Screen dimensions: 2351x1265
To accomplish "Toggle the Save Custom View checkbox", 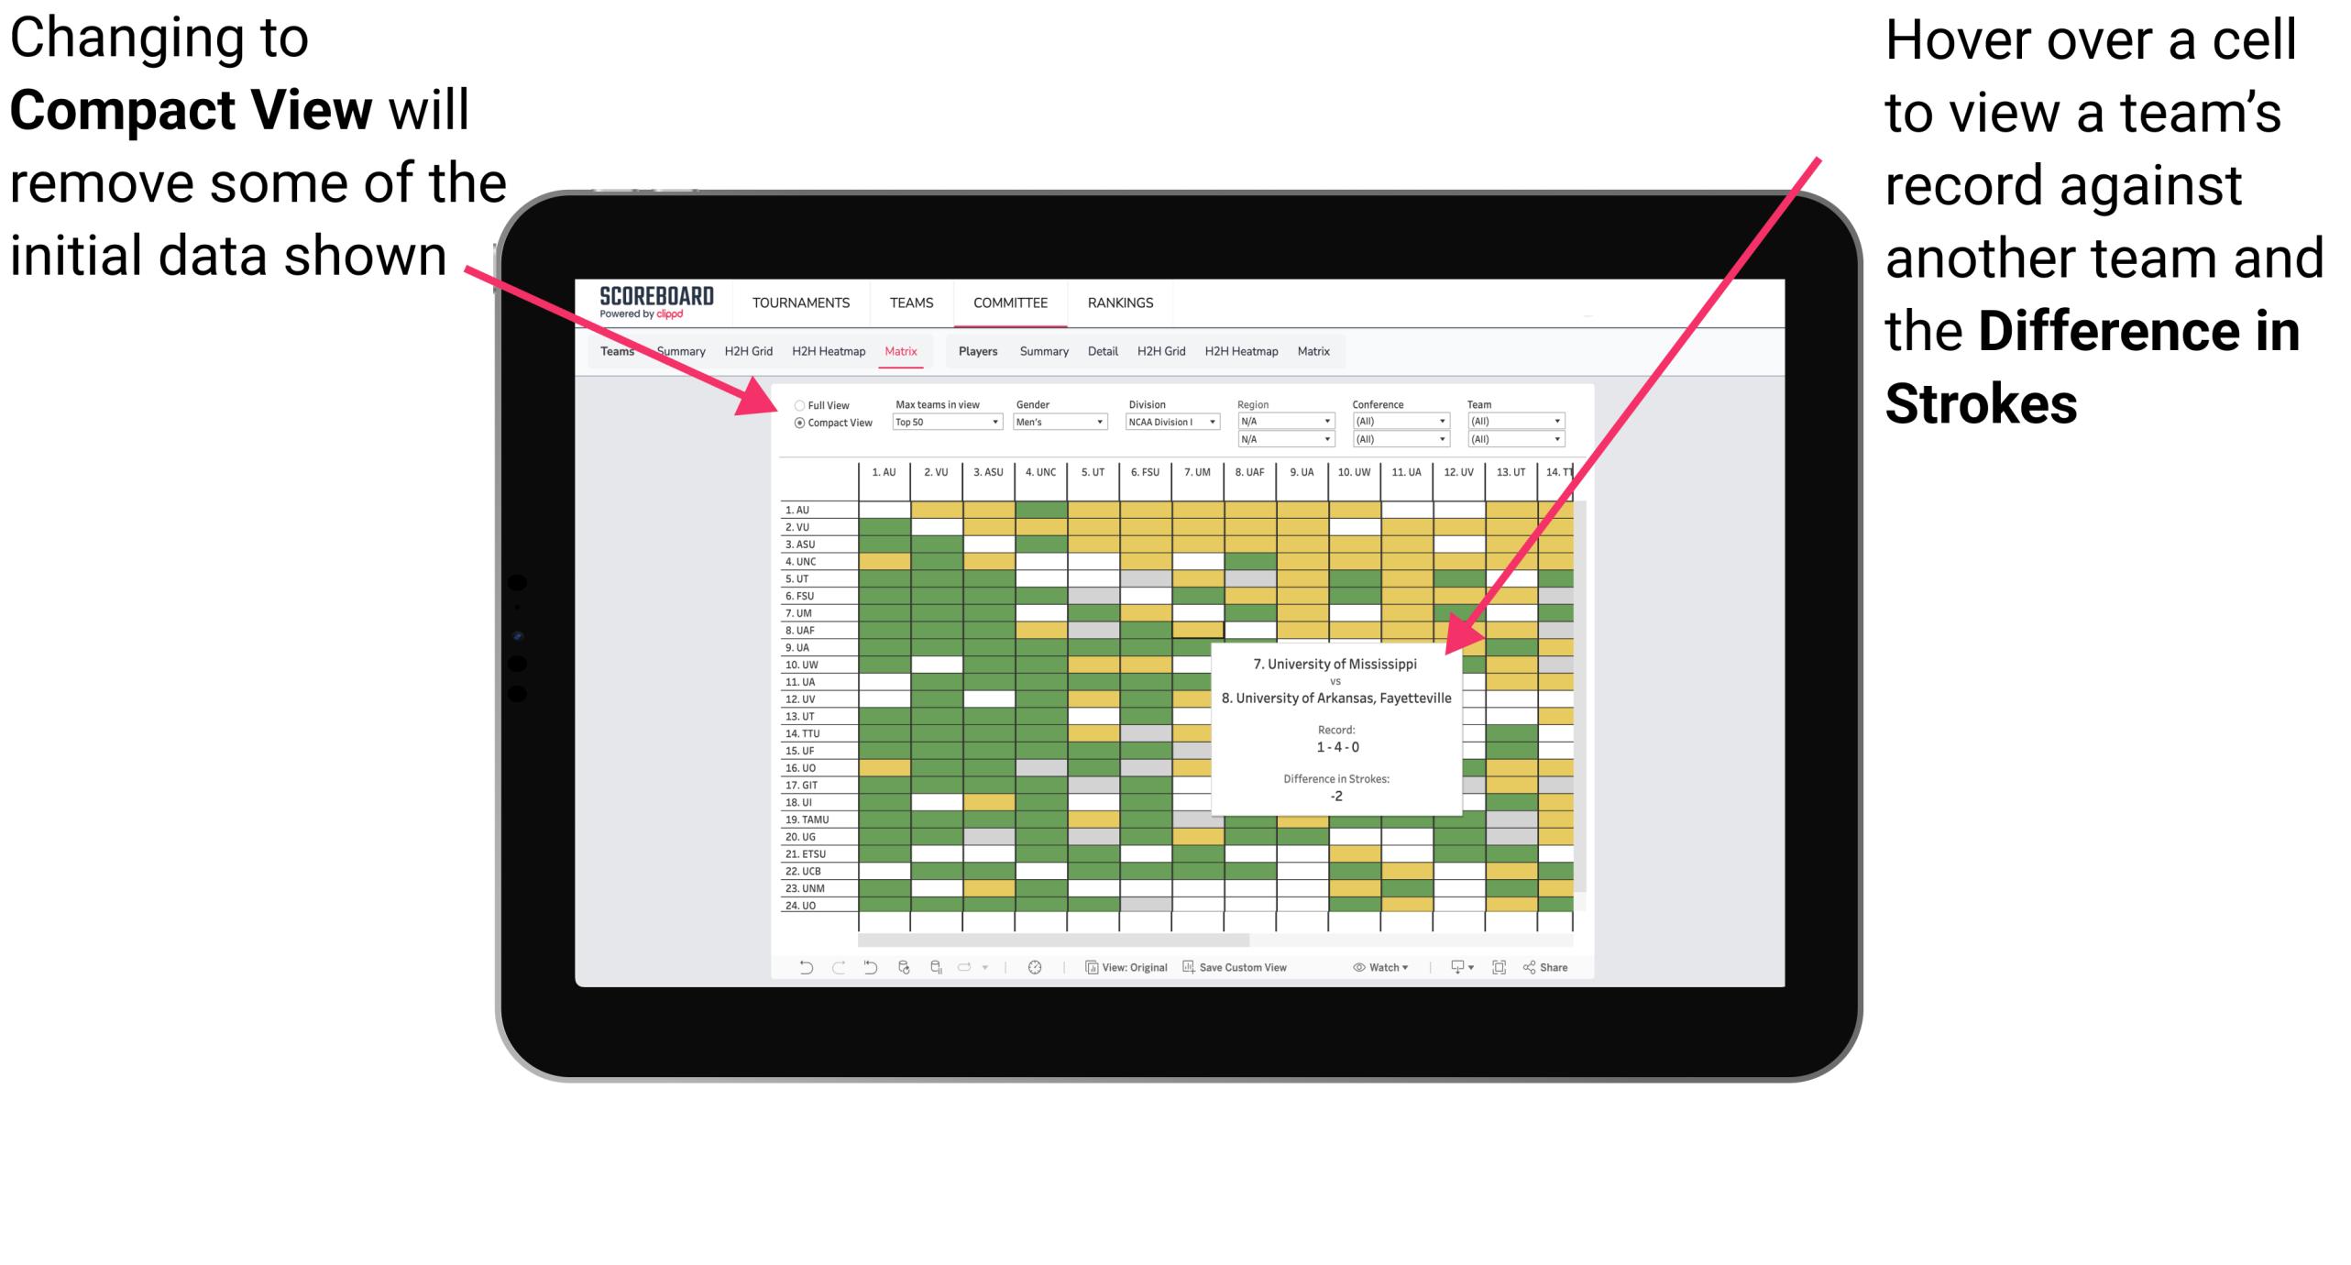I will point(1246,972).
